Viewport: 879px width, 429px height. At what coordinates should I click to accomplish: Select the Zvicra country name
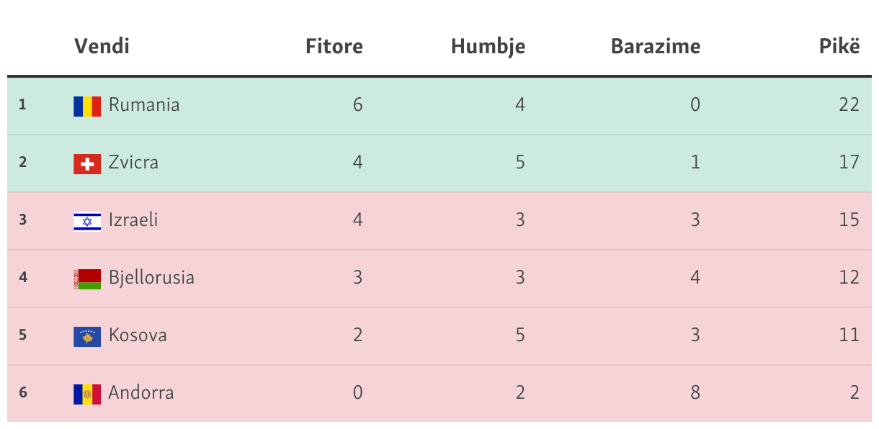point(133,163)
